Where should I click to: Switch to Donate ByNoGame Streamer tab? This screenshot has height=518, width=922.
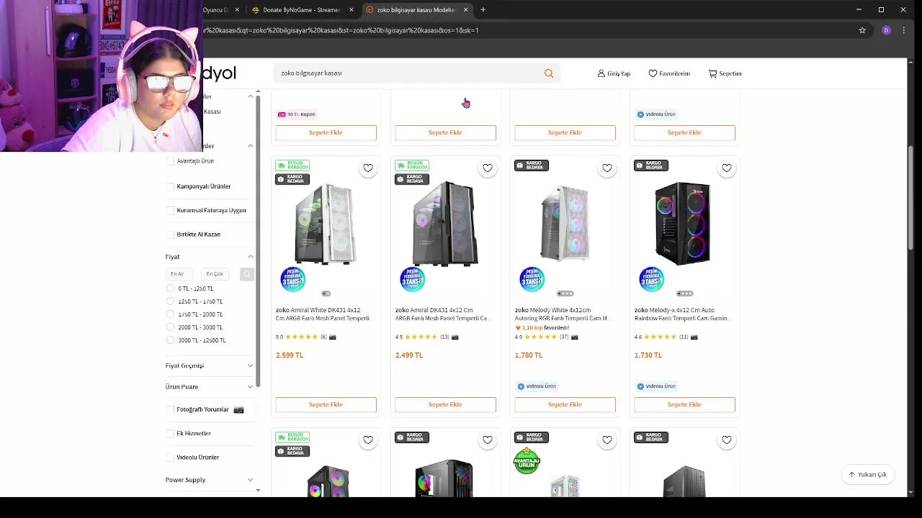pyautogui.click(x=301, y=10)
